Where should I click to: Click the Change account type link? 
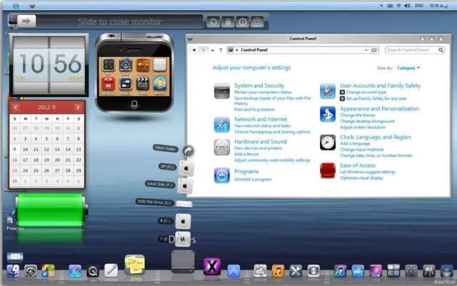pos(366,92)
